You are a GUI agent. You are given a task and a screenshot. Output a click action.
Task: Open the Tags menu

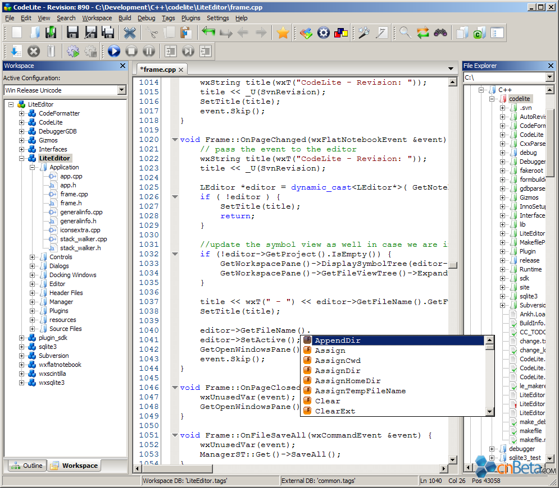(x=169, y=18)
